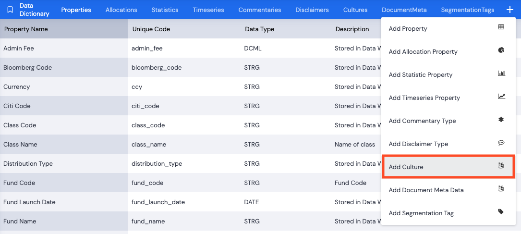The width and height of the screenshot is (521, 234).
Task: Click the bookmark icon beside Data Dictionary
Action: (10, 10)
